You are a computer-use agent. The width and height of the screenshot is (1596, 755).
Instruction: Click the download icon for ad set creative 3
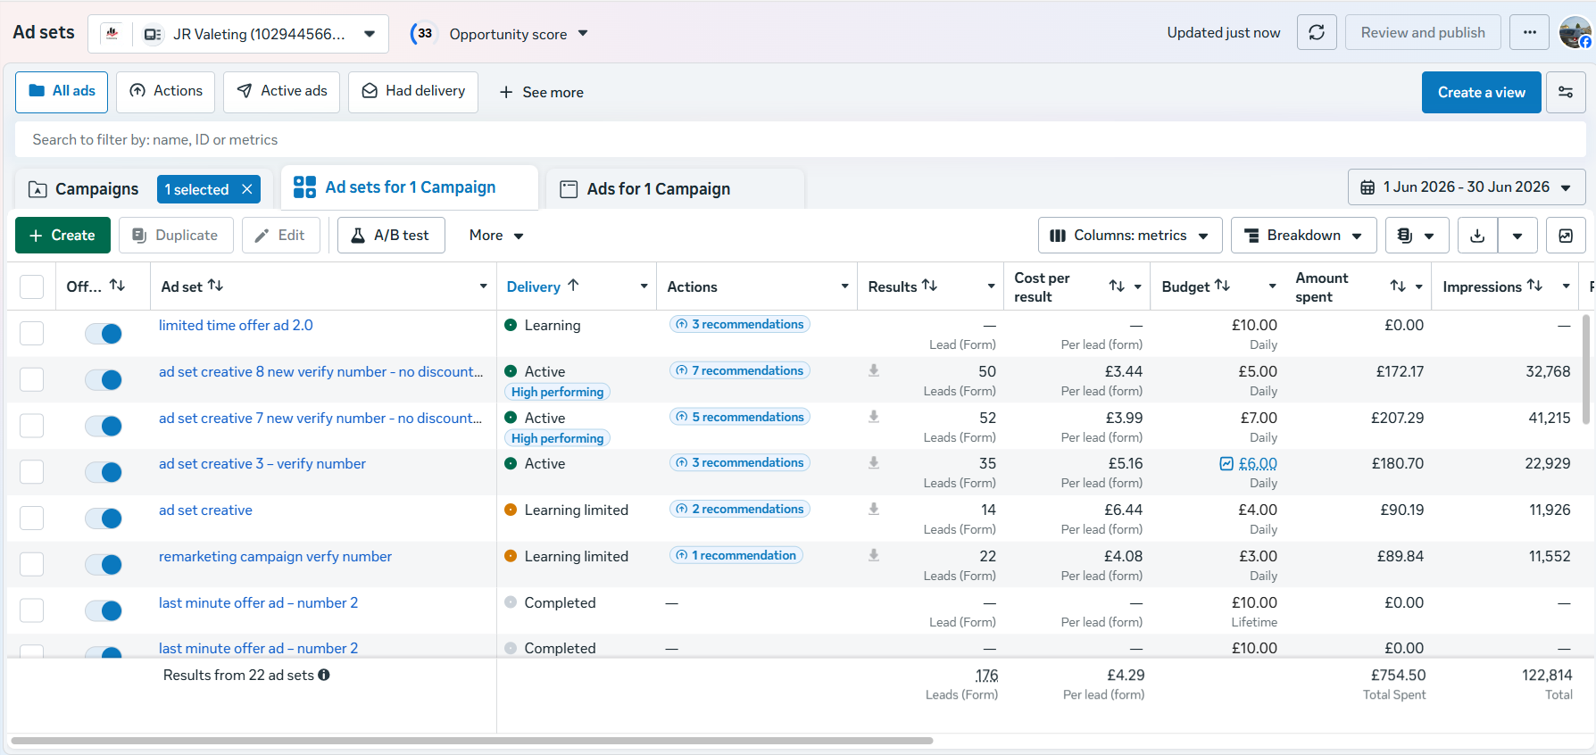pyautogui.click(x=874, y=462)
